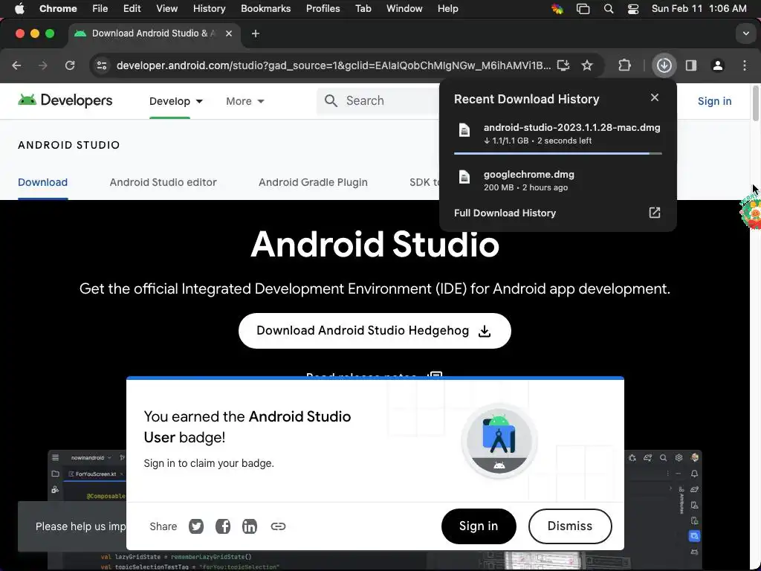The height and width of the screenshot is (571, 761).
Task: Dismiss the badge dialog
Action: (570, 526)
